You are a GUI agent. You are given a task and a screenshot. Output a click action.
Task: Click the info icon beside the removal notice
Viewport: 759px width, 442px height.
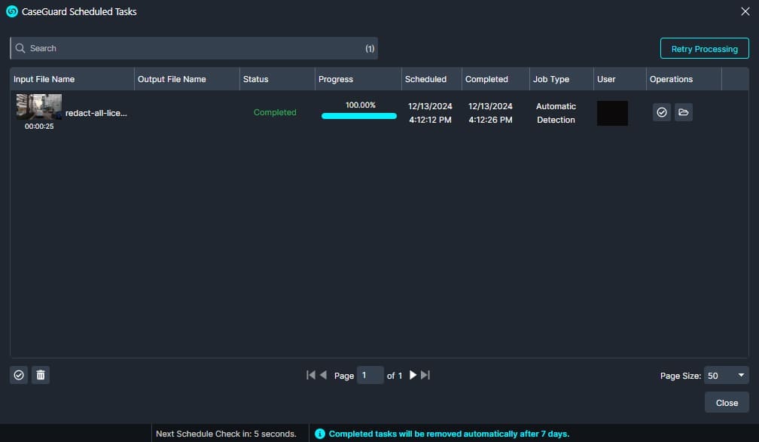(x=320, y=434)
